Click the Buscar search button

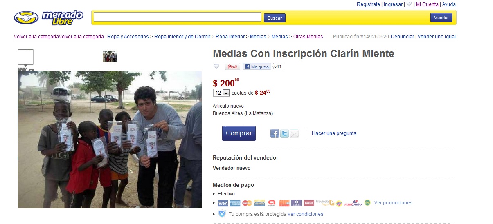275,18
